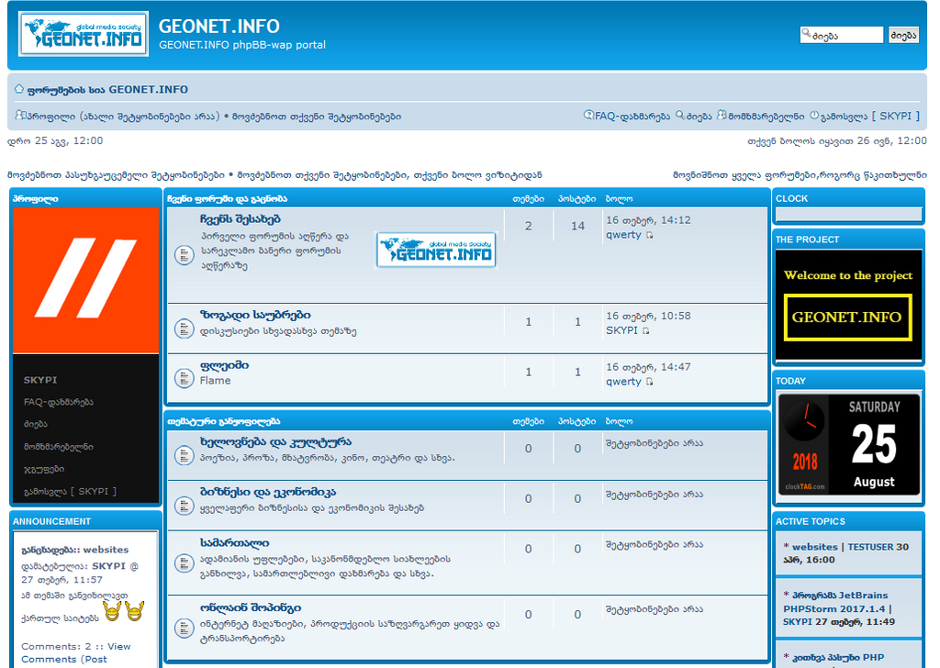Select ჯგუფები in the profile sidebar menu
Image resolution: width=940 pixels, height=668 pixels.
[x=44, y=469]
